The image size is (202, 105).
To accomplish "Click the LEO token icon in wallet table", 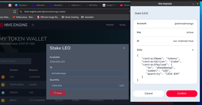I will (3, 77).
